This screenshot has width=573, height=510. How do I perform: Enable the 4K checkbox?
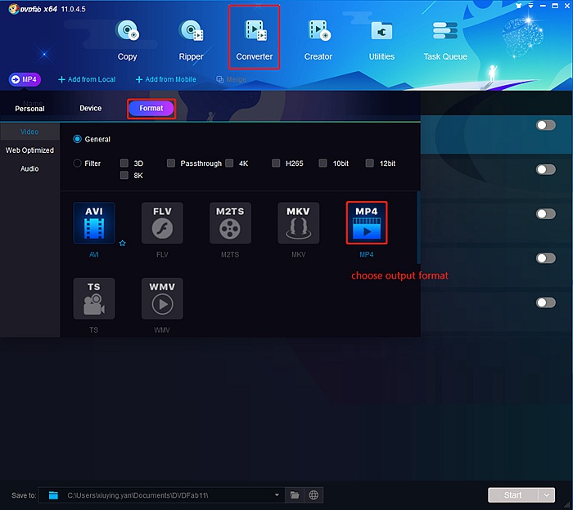pyautogui.click(x=229, y=163)
